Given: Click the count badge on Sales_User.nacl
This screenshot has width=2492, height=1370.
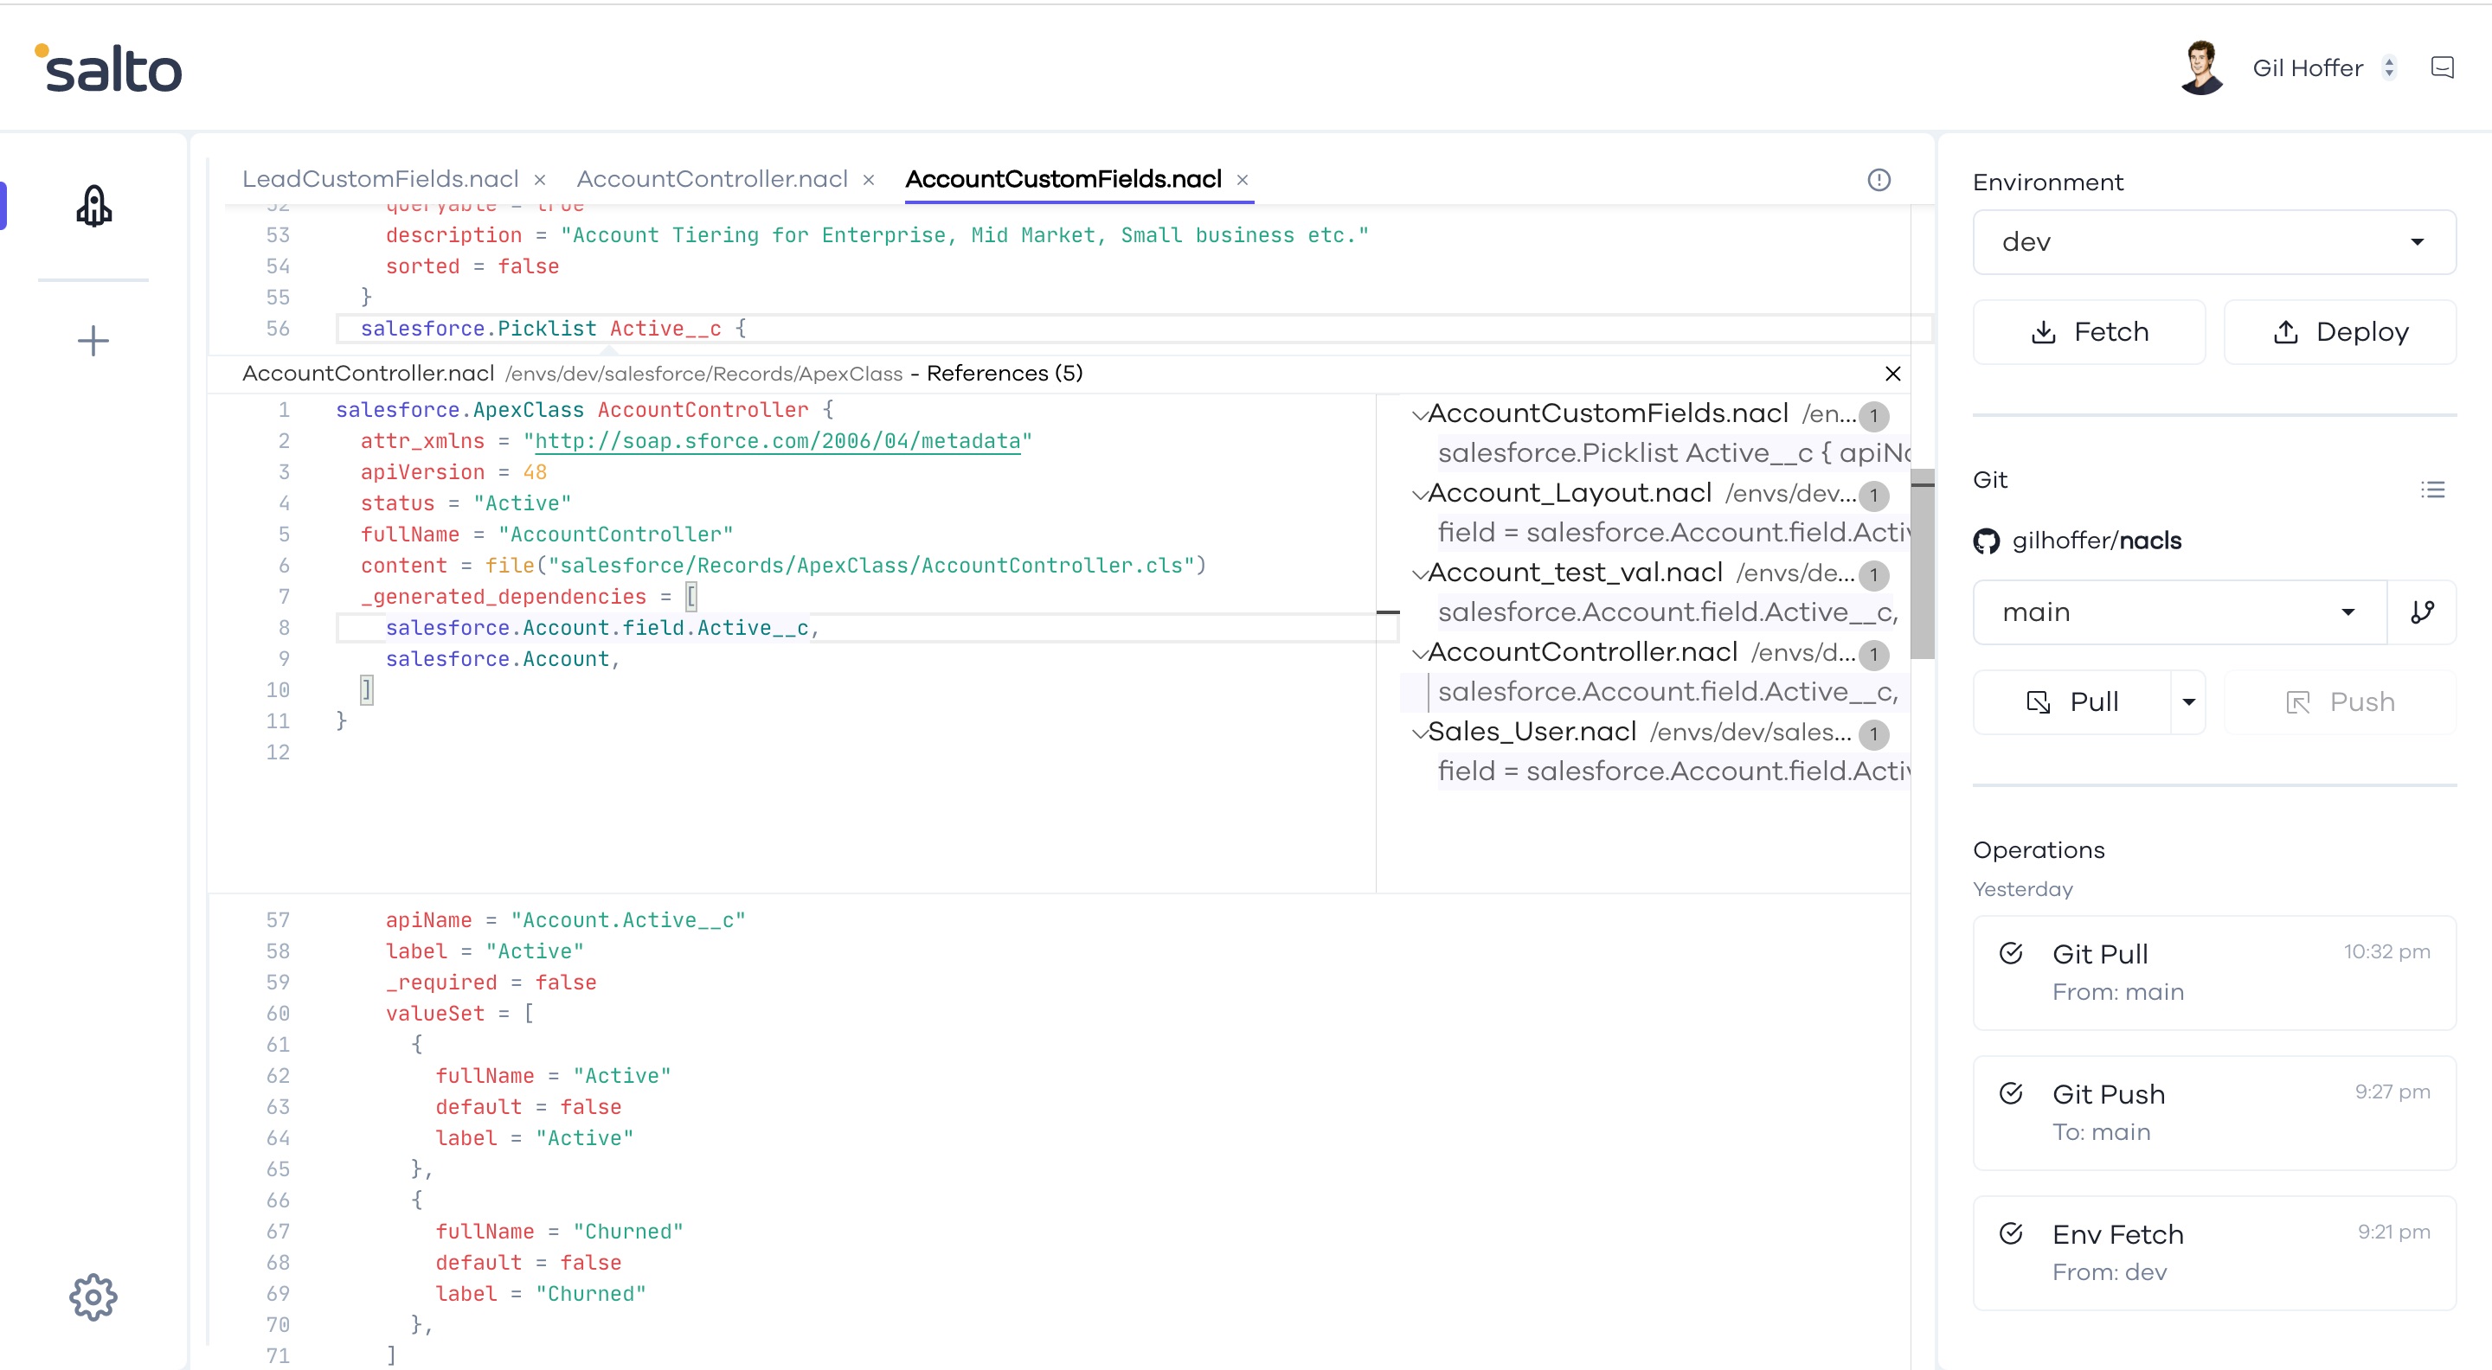Looking at the screenshot, I should [1874, 733].
